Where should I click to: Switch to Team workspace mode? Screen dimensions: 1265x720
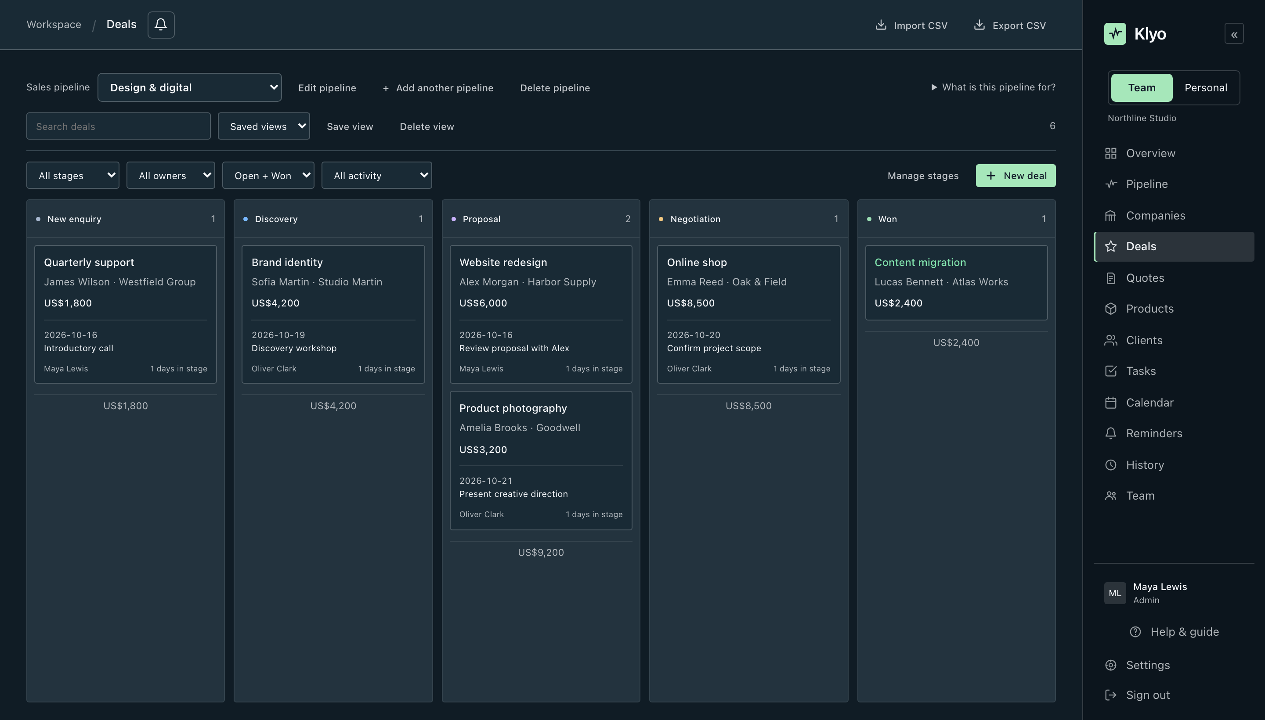click(x=1141, y=87)
